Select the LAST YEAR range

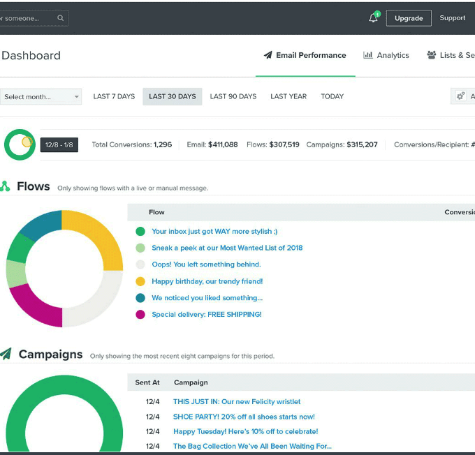click(288, 96)
